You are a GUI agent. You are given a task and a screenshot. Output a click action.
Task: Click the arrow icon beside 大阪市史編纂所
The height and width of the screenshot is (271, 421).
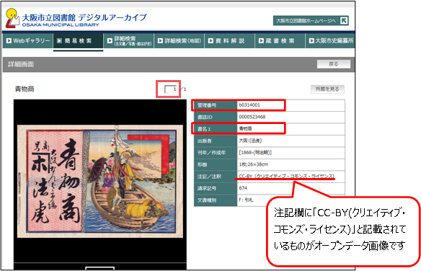311,41
